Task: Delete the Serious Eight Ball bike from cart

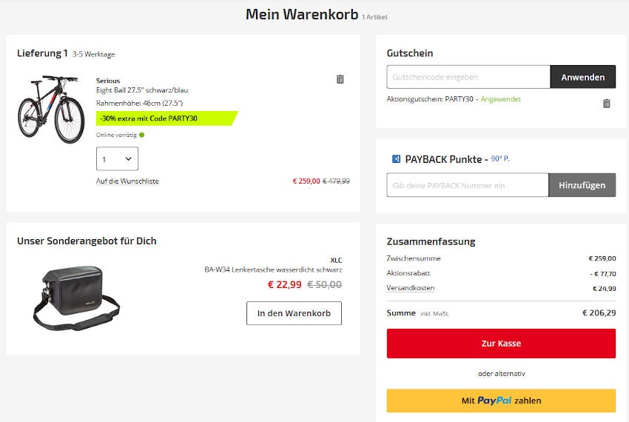Action: pos(340,79)
